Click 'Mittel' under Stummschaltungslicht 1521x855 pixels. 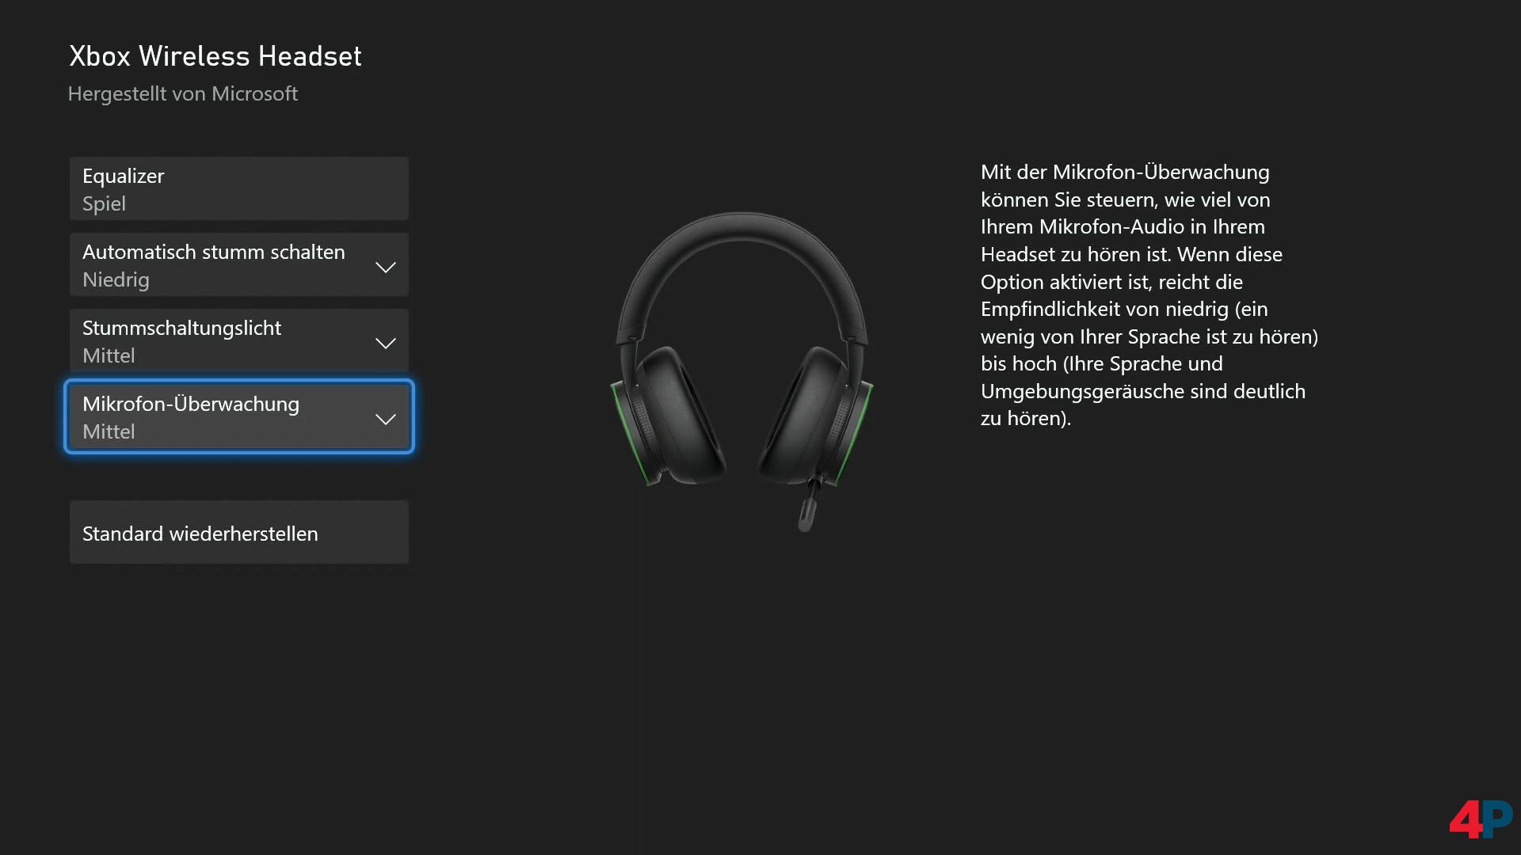pos(109,356)
